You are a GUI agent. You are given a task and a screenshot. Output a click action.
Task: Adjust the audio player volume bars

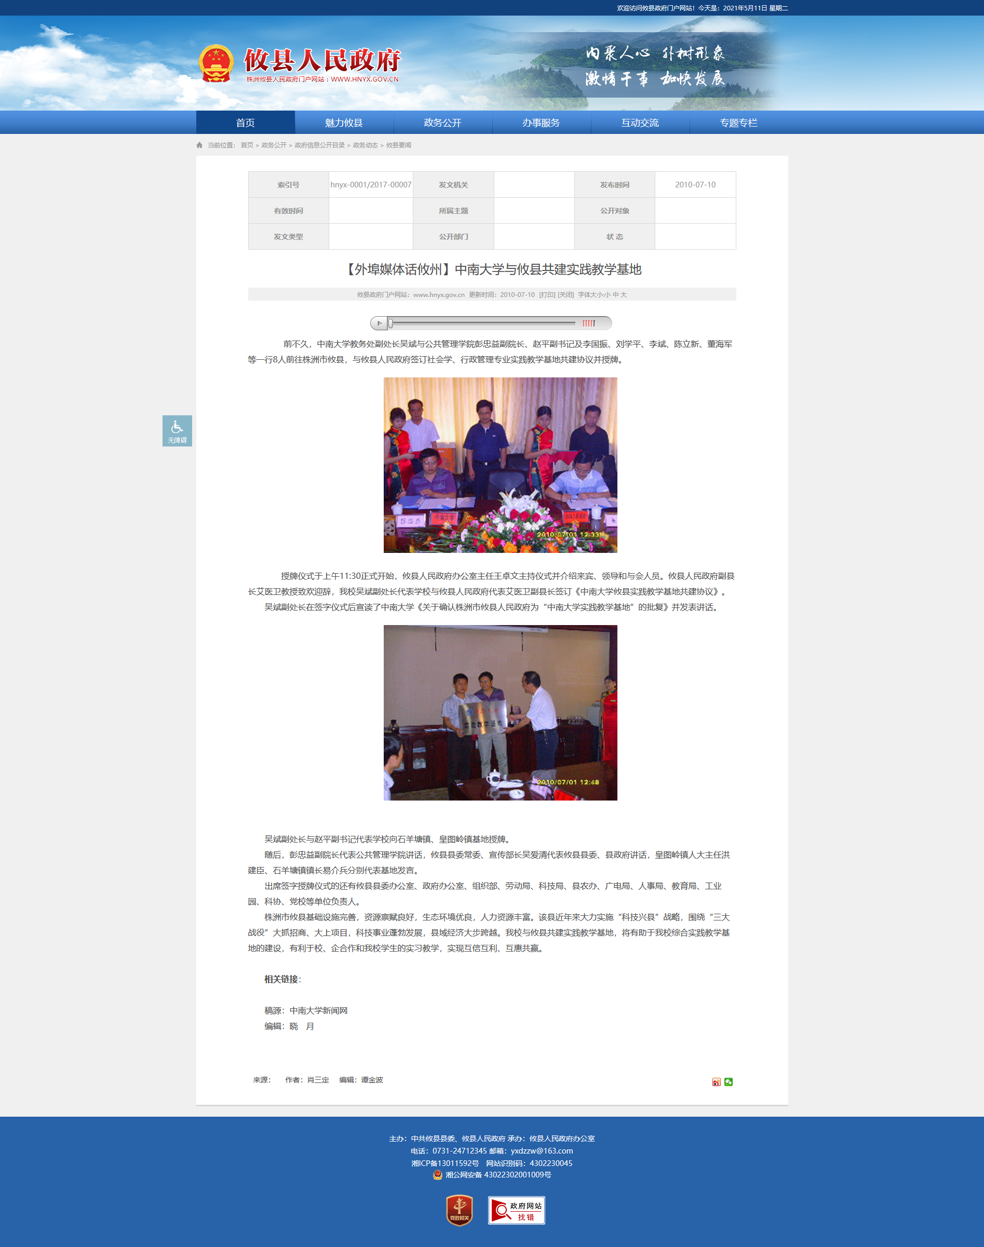pyautogui.click(x=588, y=323)
